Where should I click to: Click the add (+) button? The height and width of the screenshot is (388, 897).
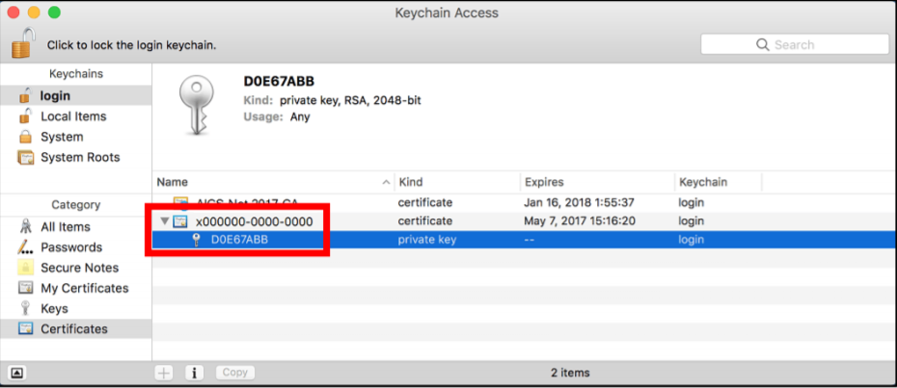tap(165, 373)
